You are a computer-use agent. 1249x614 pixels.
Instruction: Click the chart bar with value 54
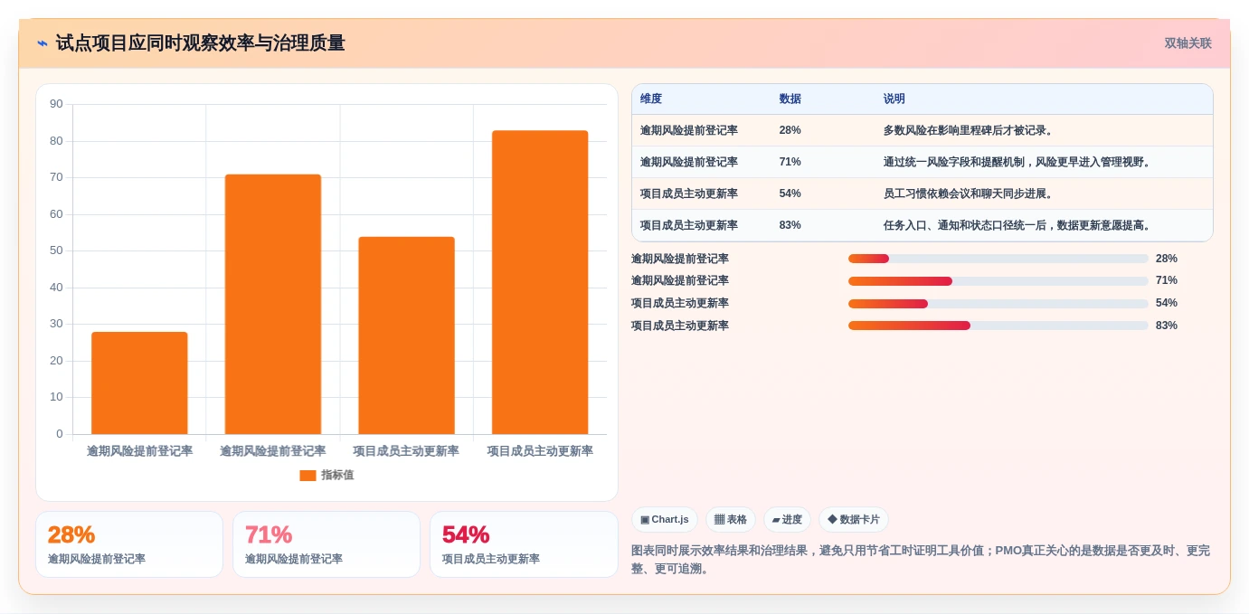[406, 335]
